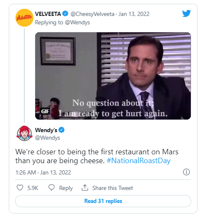Click the Twitter bird logo icon

tap(186, 13)
